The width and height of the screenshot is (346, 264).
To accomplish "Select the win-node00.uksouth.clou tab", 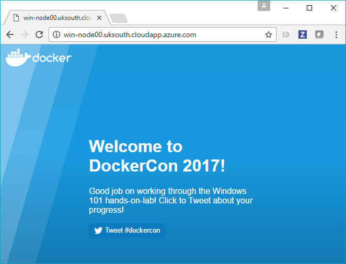I will click(57, 18).
